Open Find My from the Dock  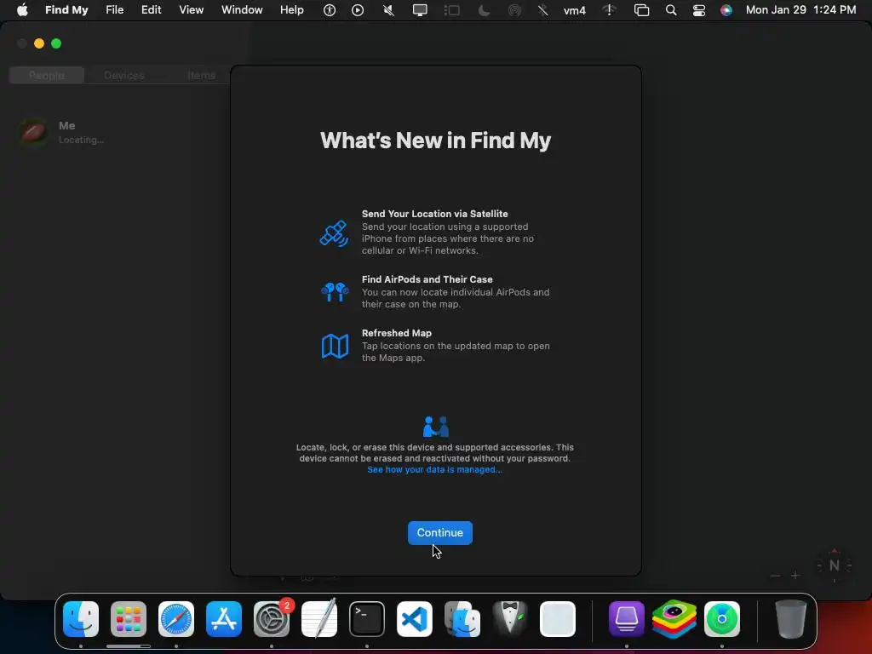(722, 619)
